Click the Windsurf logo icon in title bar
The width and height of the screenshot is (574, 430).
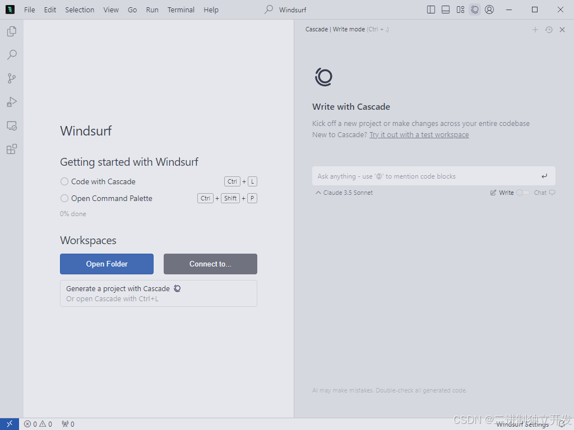coord(10,10)
